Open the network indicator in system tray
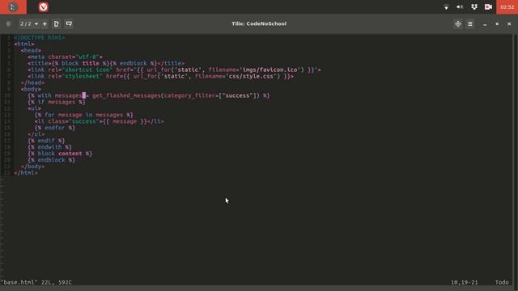This screenshot has width=518, height=291. point(446,7)
